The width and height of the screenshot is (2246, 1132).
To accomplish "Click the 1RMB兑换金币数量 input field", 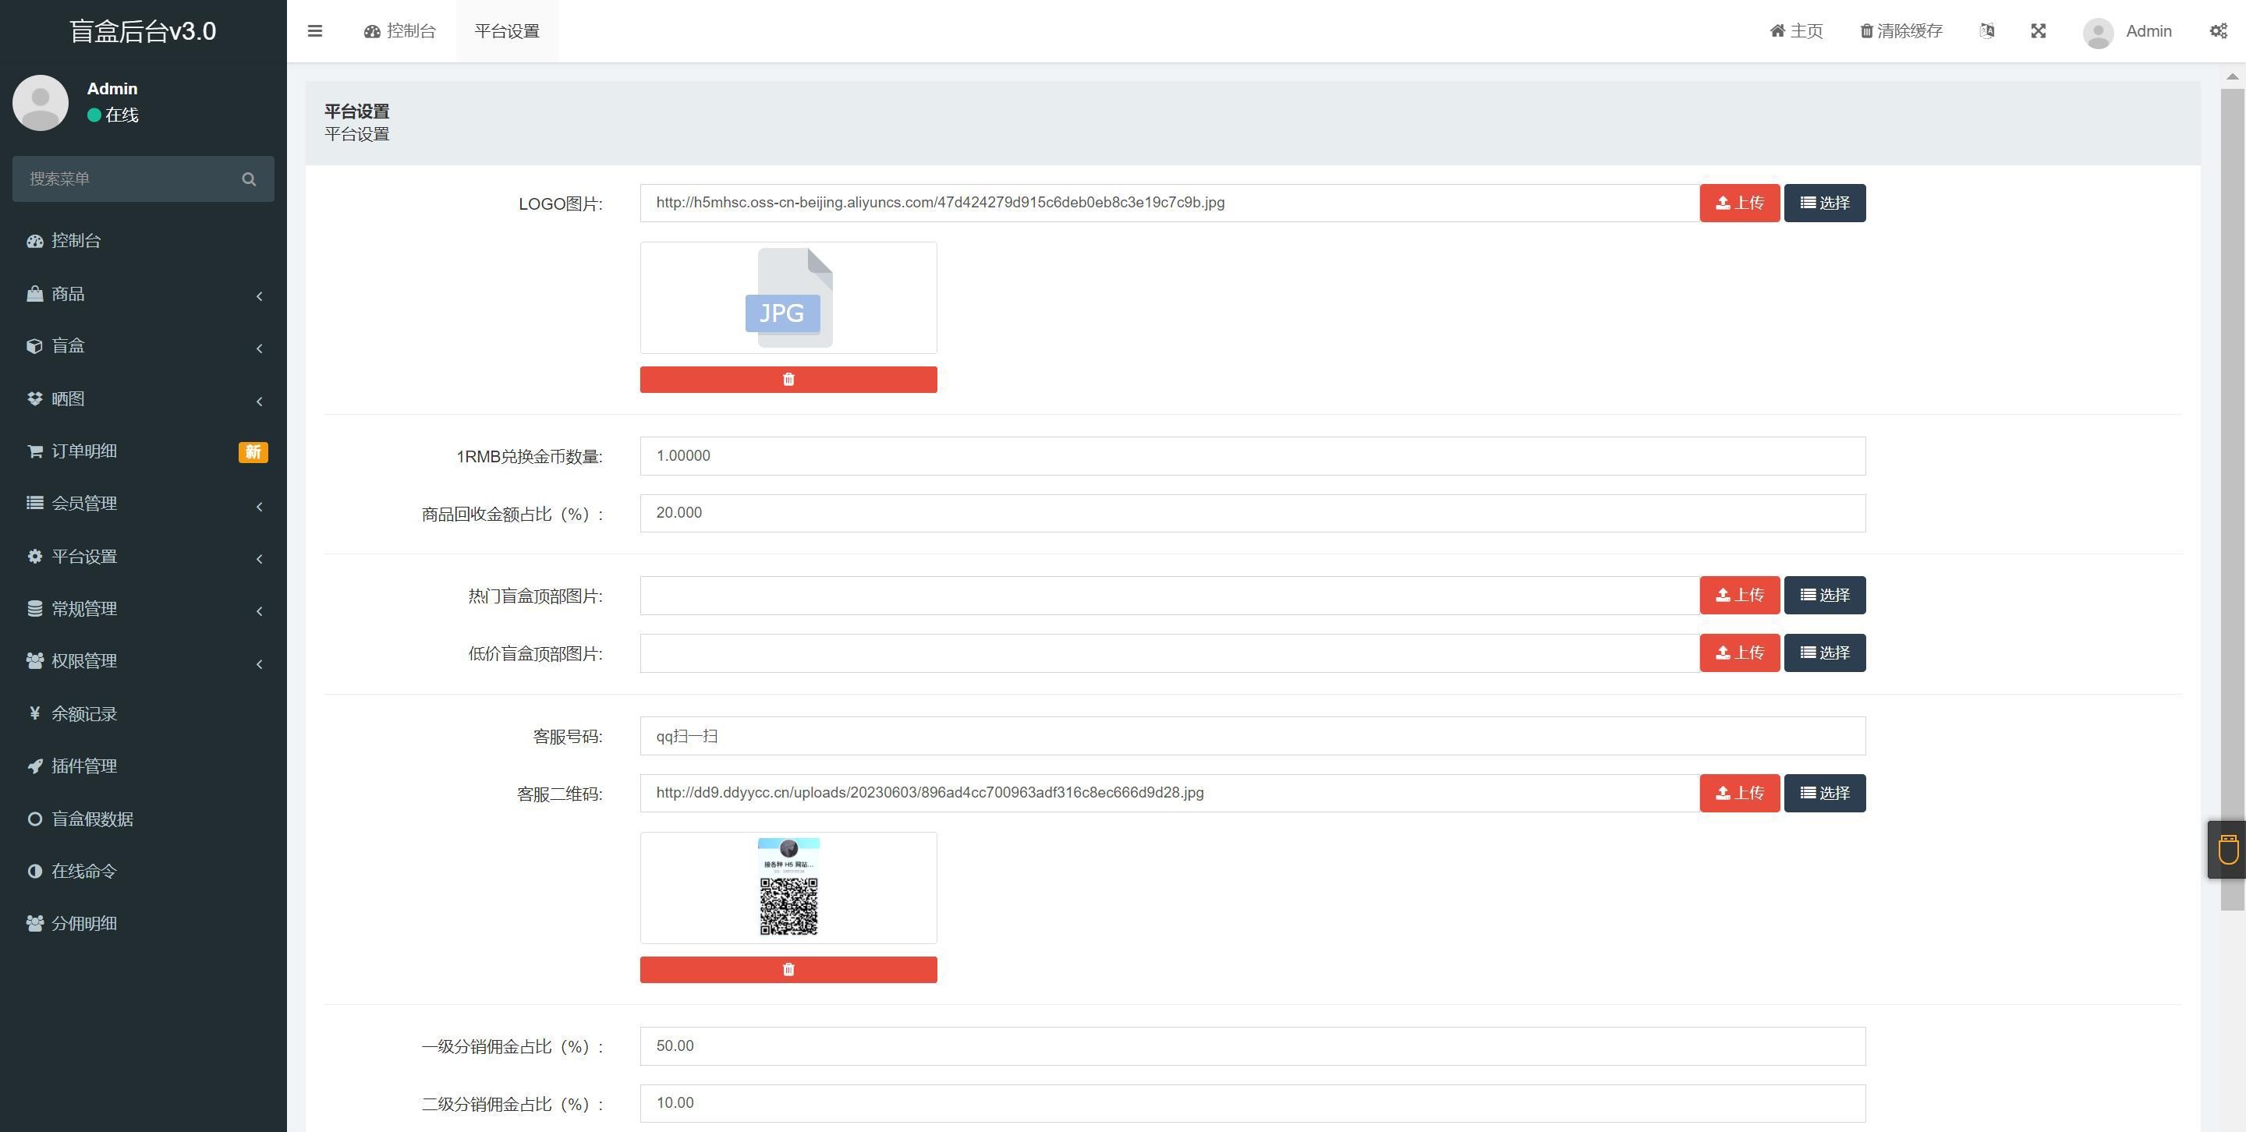I will pos(1252,457).
